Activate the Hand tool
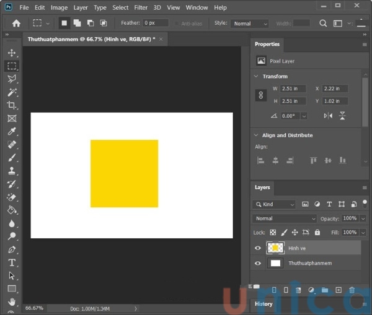 coord(12,301)
